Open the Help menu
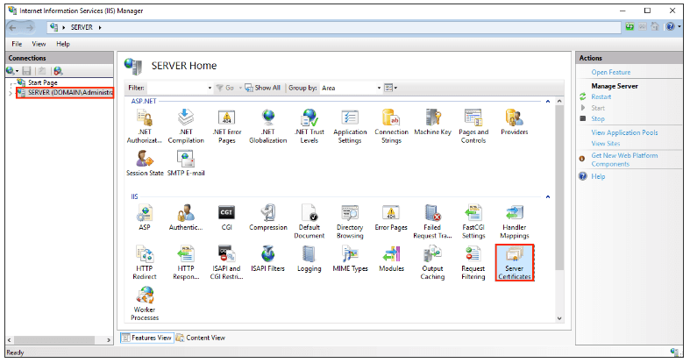The width and height of the screenshot is (690, 363). 63,44
